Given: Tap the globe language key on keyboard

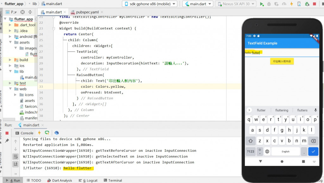Looking at the screenshot, I should pyautogui.click(x=267, y=151).
